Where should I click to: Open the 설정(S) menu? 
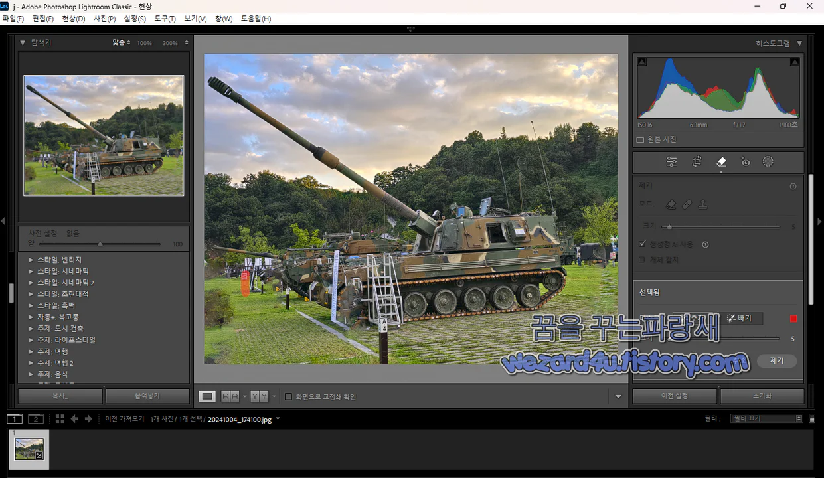[x=135, y=19]
